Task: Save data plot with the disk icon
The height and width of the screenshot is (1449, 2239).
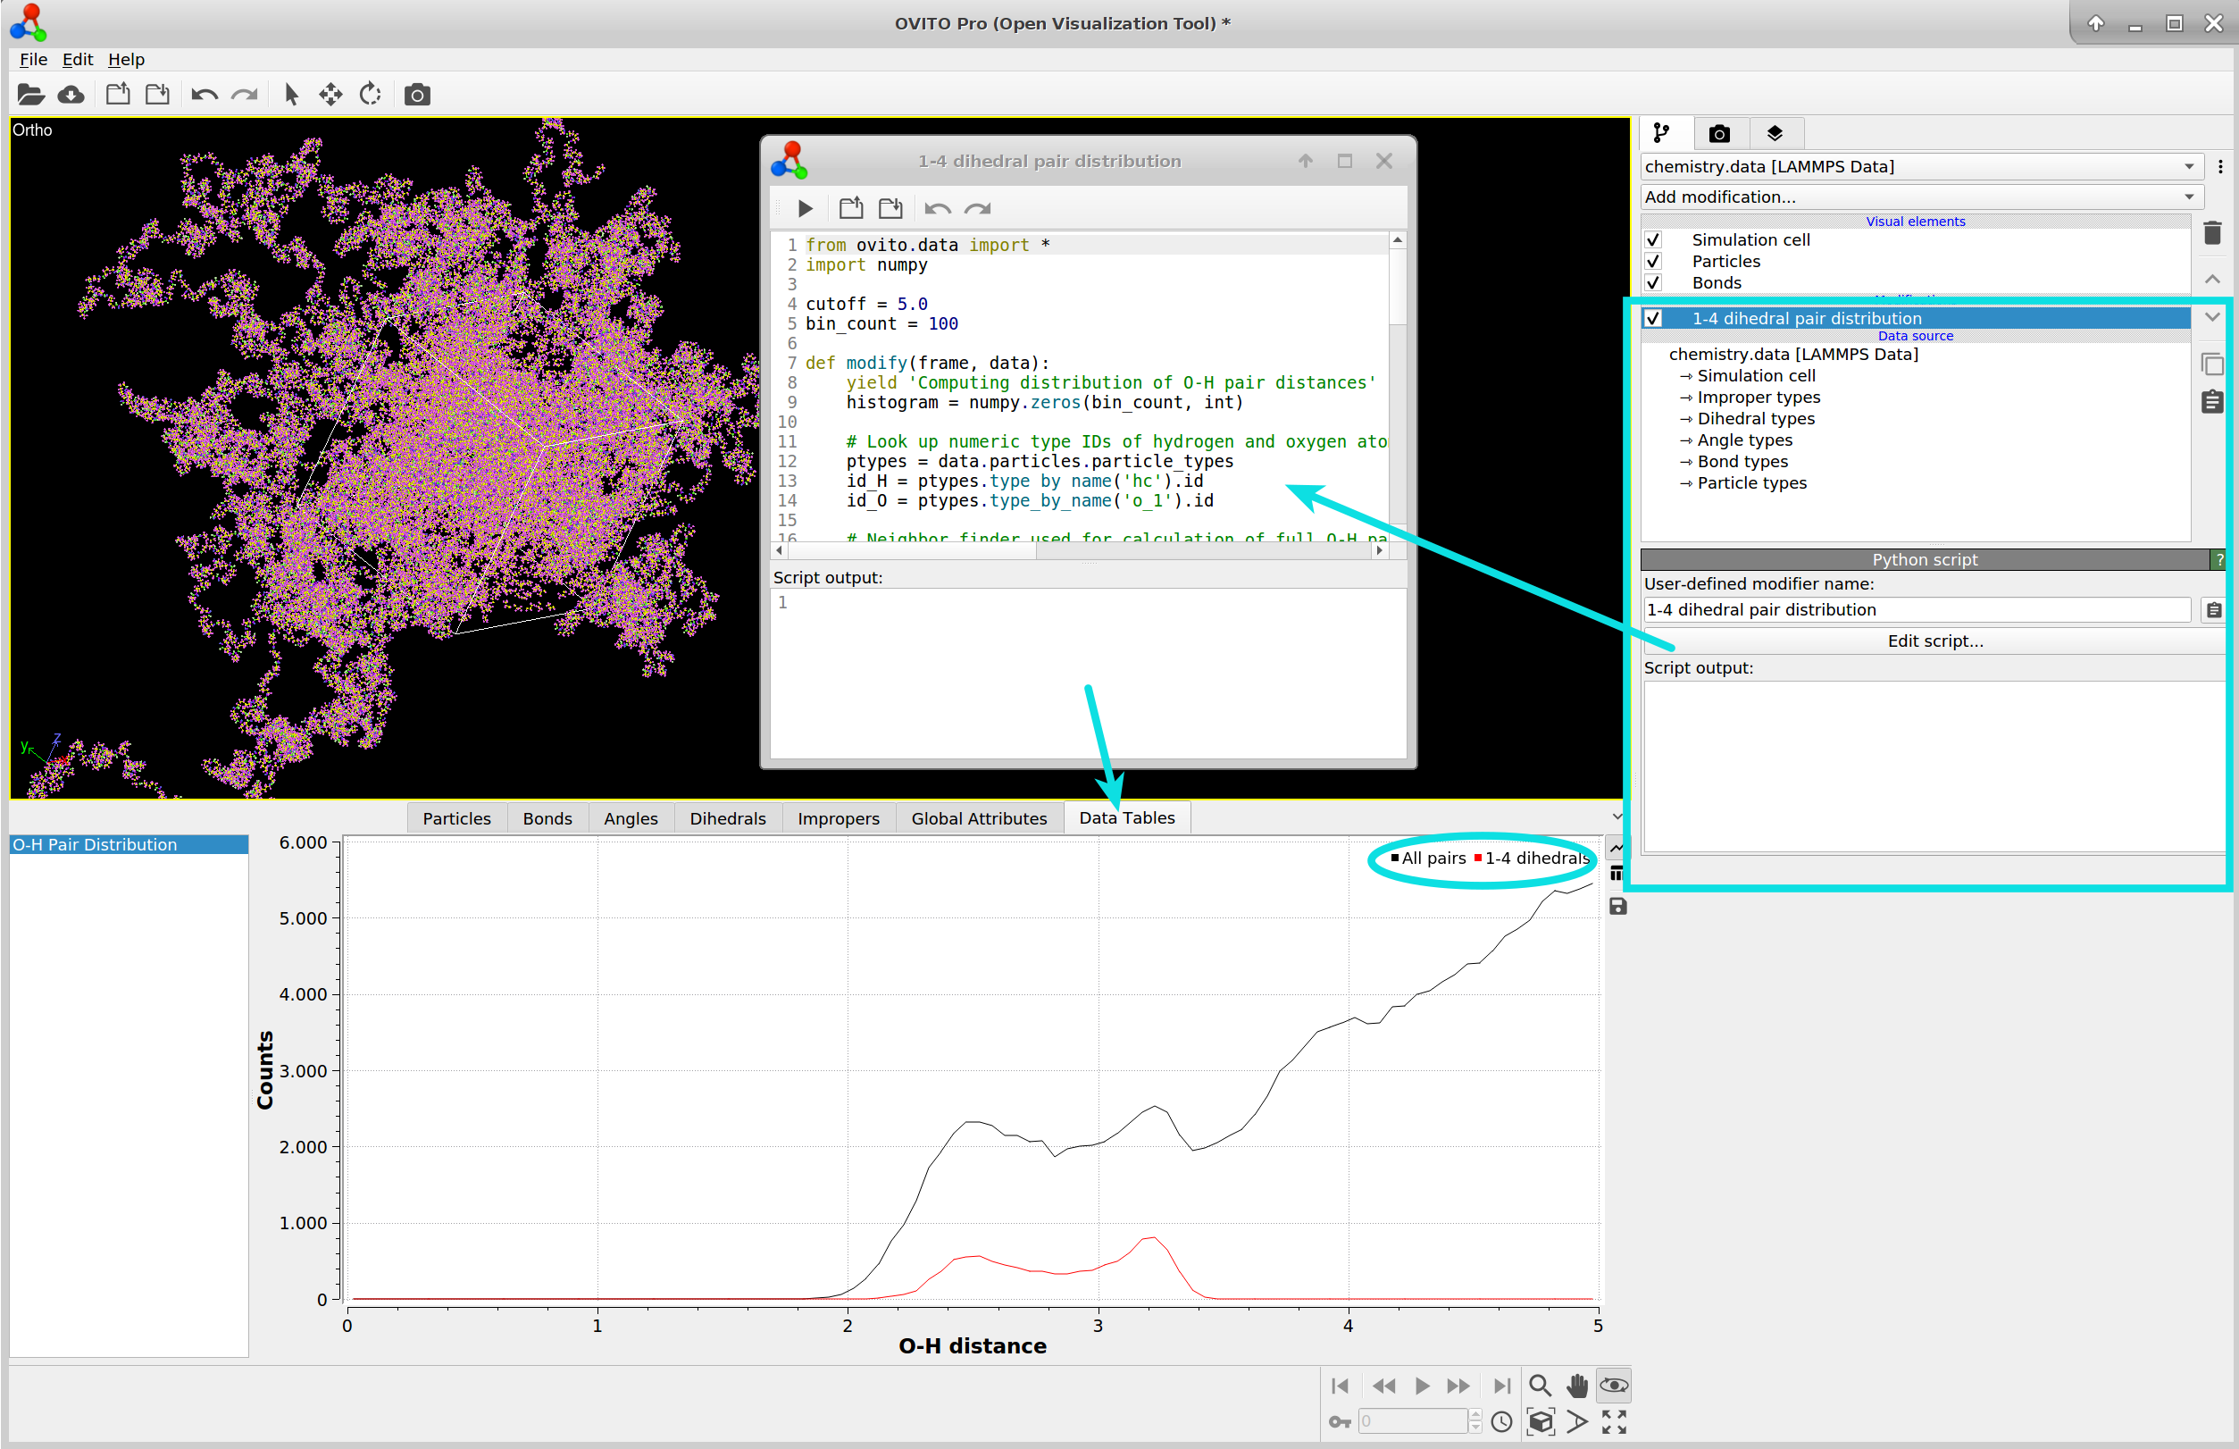Action: pos(1617,906)
